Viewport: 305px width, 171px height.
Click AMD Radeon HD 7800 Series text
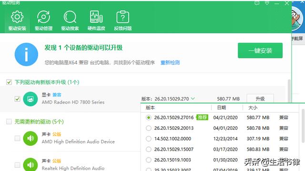73,102
